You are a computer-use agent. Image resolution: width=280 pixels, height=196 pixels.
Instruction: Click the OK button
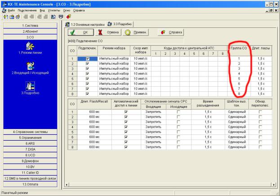coord(81,32)
